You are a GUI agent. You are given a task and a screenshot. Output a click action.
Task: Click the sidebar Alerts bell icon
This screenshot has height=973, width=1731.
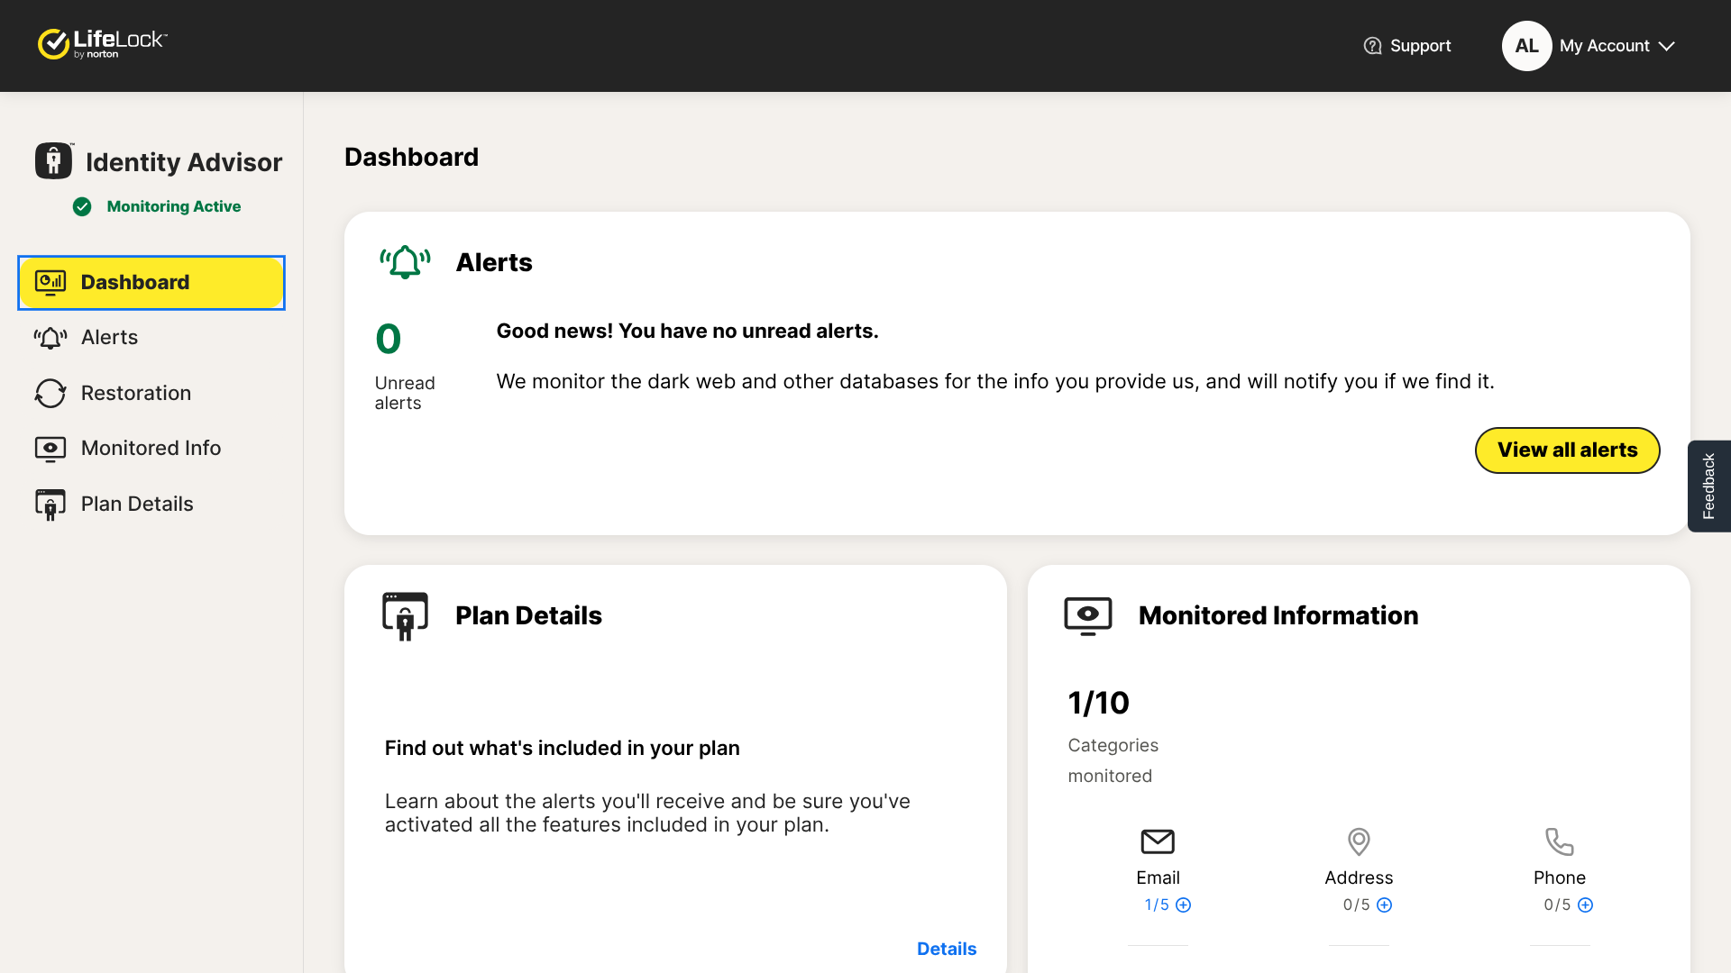50,338
